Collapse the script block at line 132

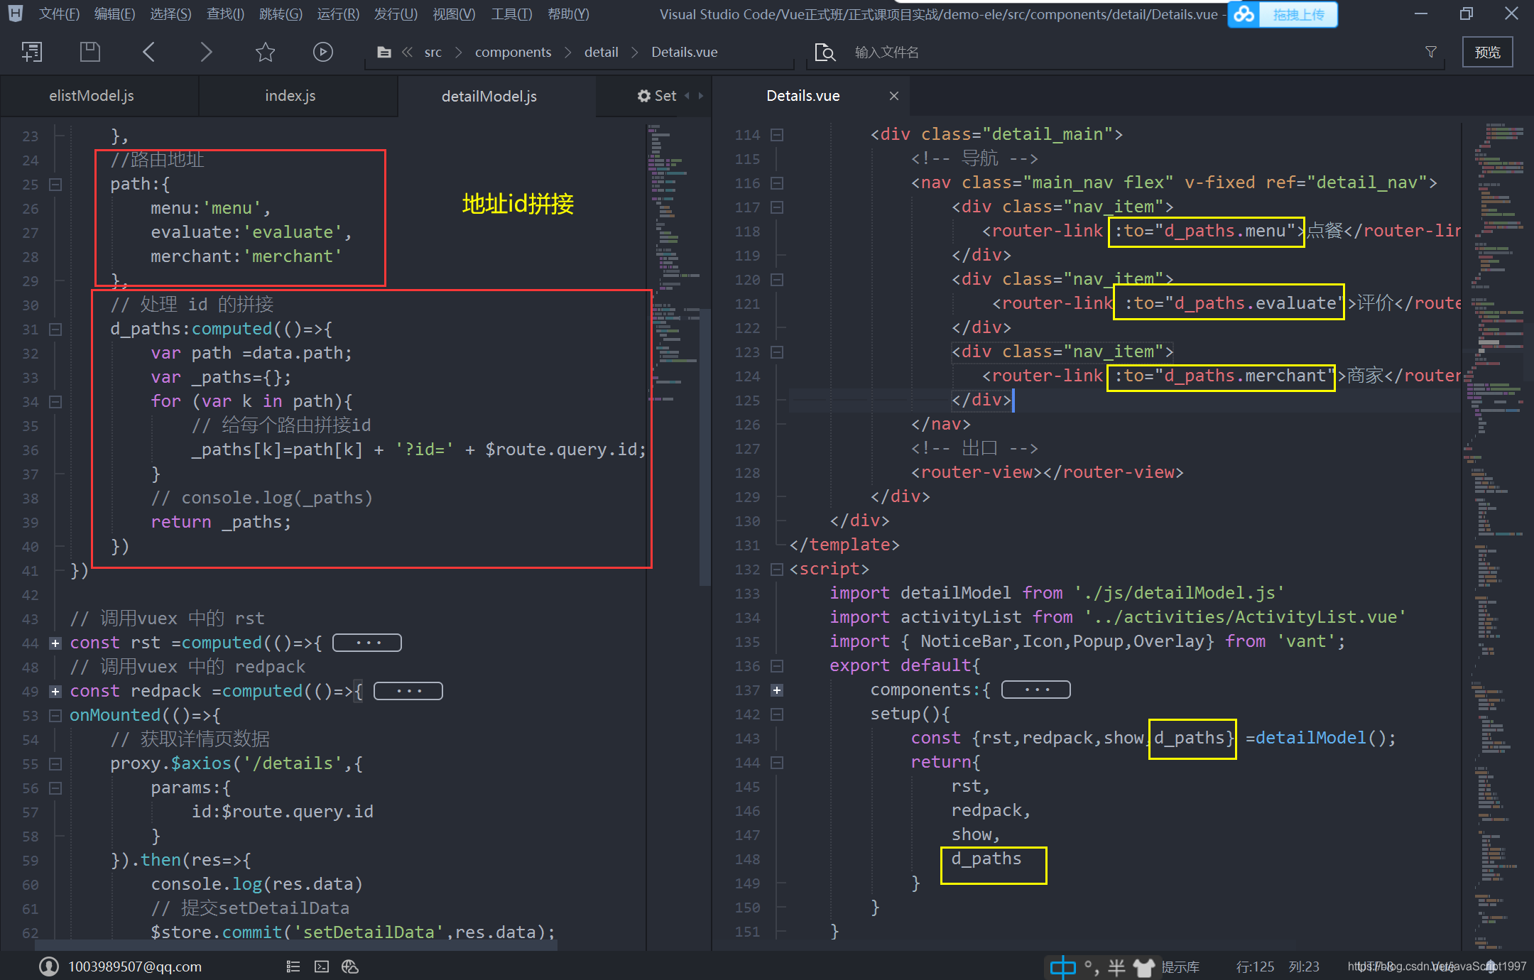click(777, 570)
